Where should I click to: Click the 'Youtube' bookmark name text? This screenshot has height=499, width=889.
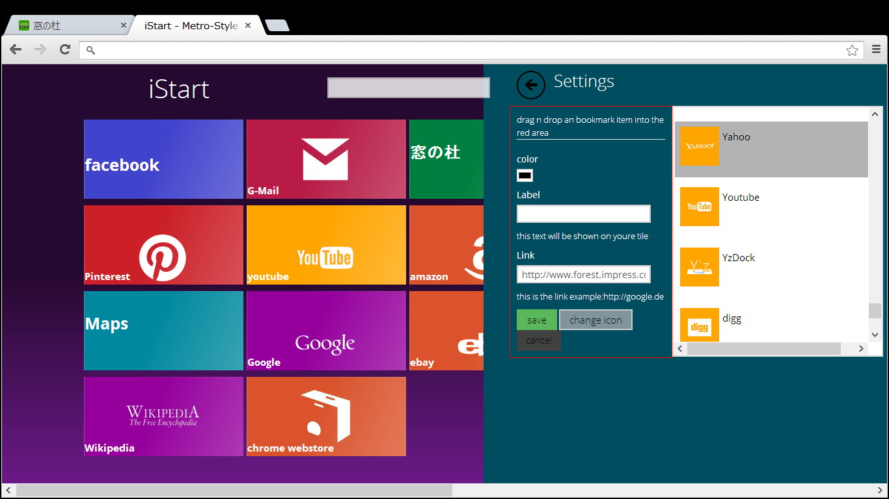coord(741,197)
